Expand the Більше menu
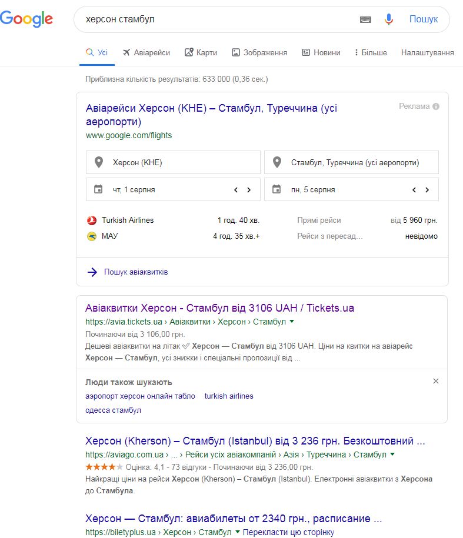The height and width of the screenshot is (538, 463). (x=371, y=52)
